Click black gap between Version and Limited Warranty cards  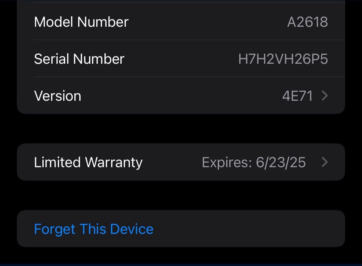[181, 129]
